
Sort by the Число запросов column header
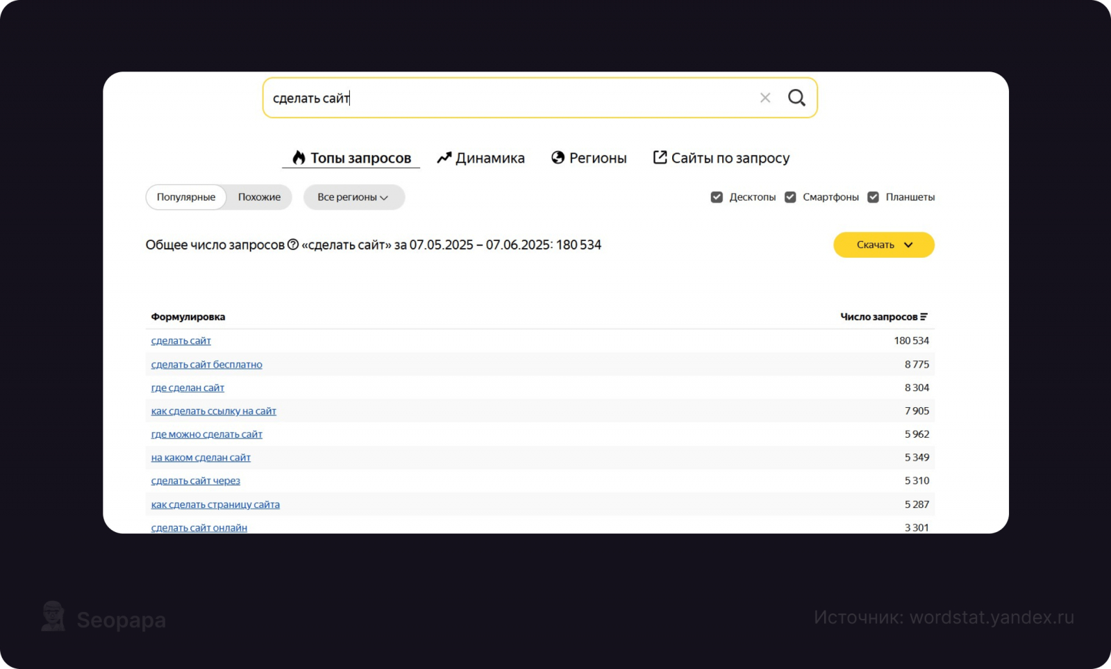coord(879,317)
